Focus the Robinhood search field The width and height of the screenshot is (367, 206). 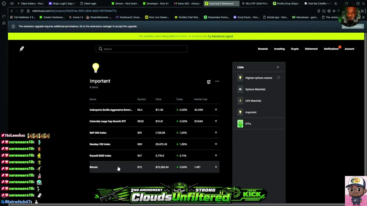point(142,49)
